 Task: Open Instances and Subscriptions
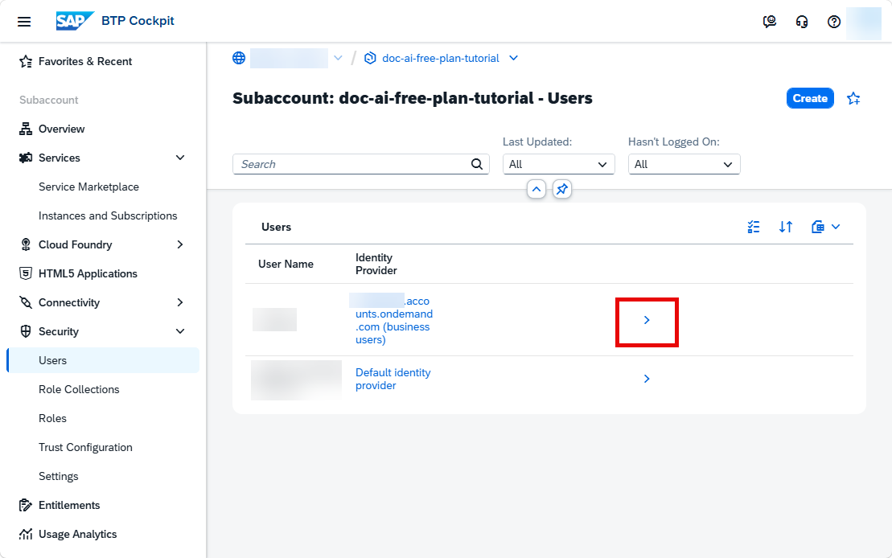pos(108,216)
